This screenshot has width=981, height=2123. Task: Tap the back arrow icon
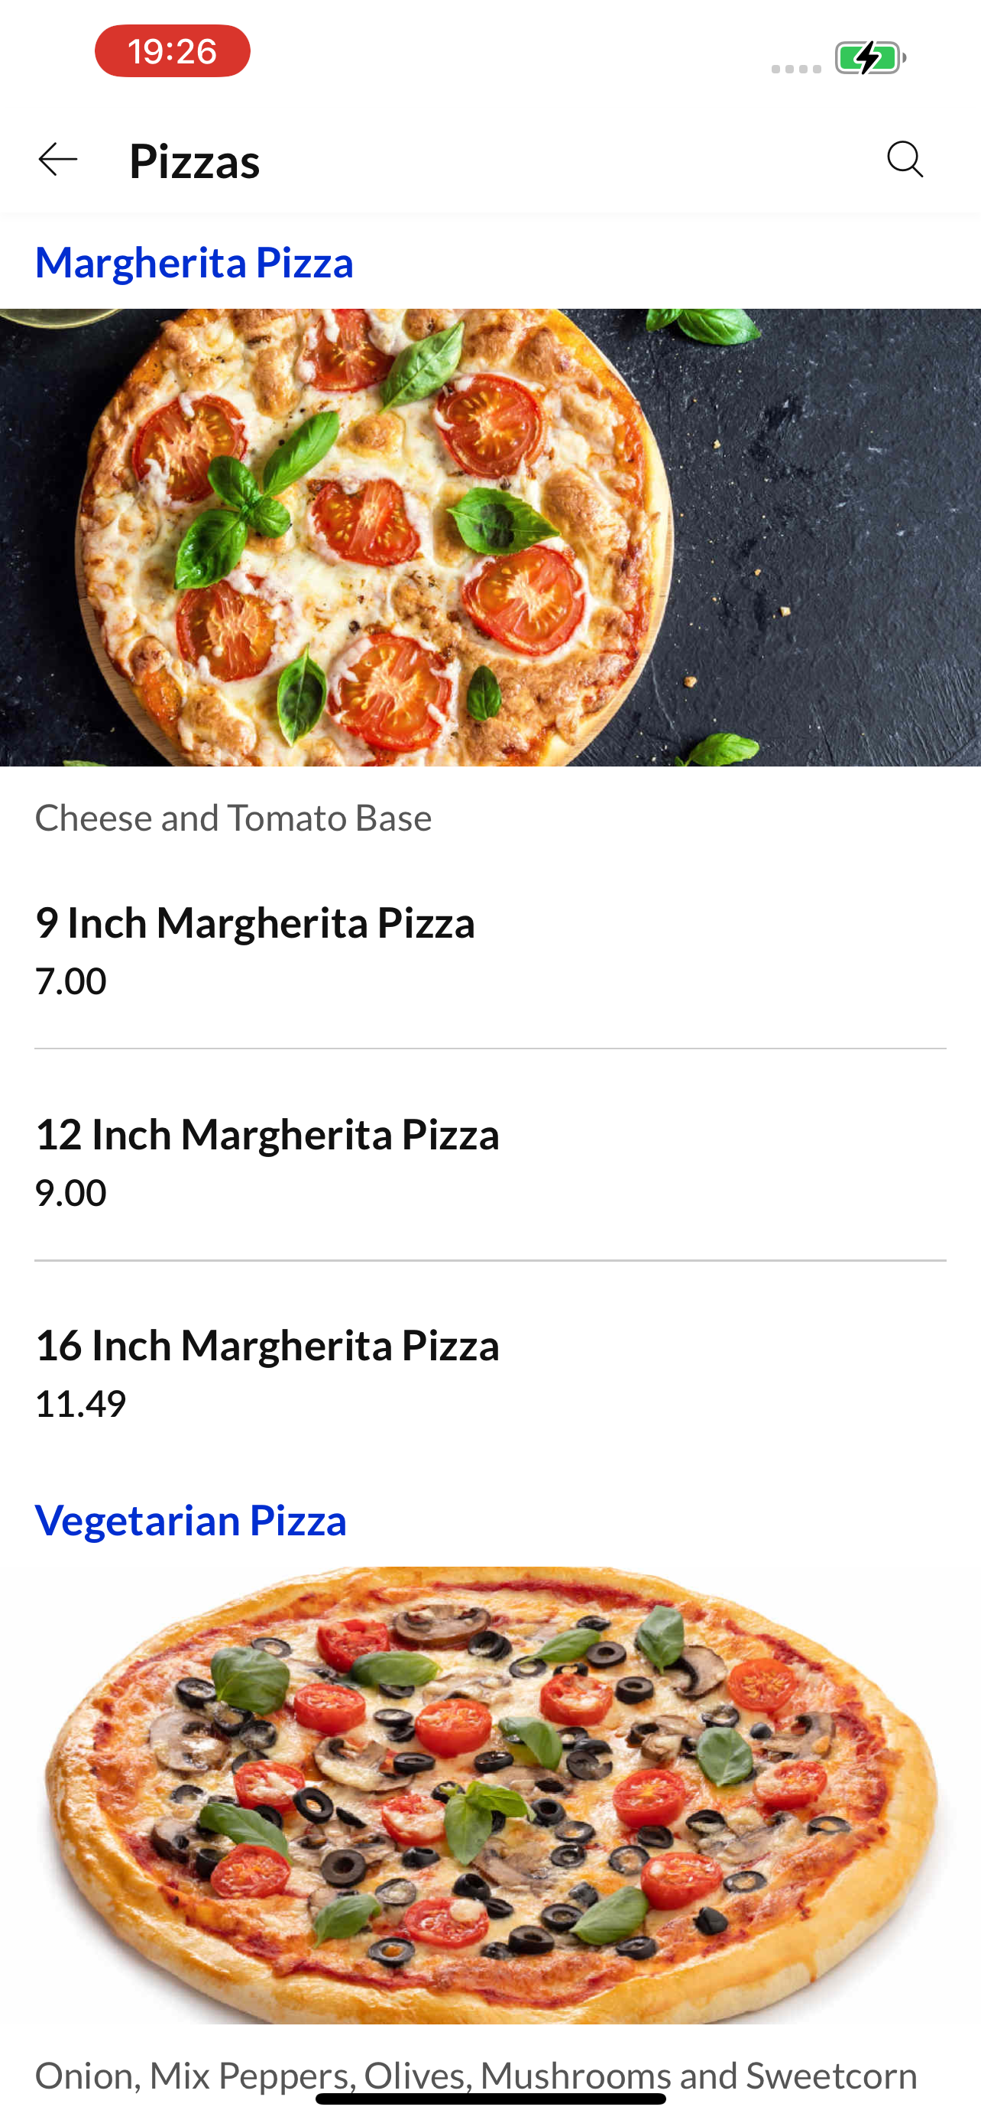coord(57,159)
